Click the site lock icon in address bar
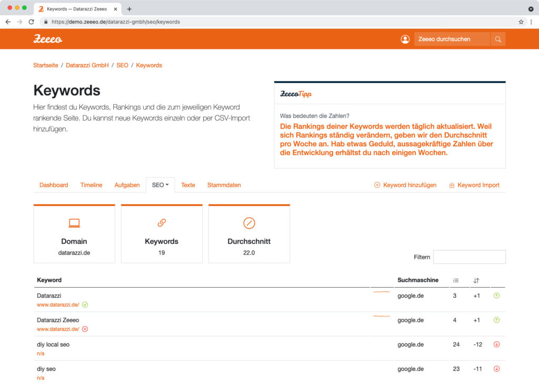 pyautogui.click(x=46, y=22)
